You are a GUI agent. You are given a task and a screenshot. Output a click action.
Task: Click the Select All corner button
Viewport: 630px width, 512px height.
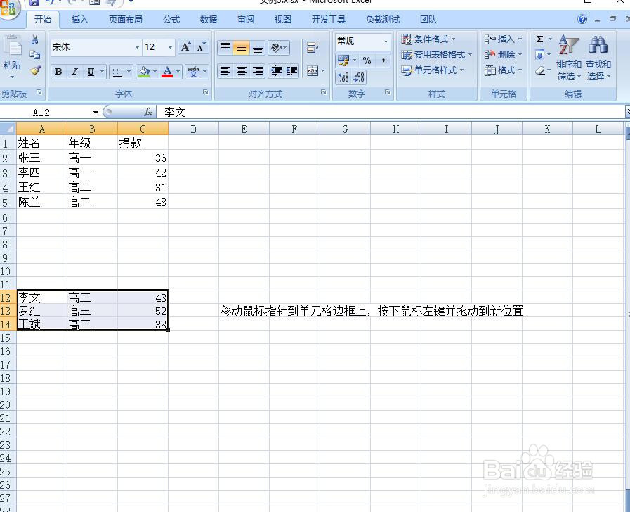8,129
